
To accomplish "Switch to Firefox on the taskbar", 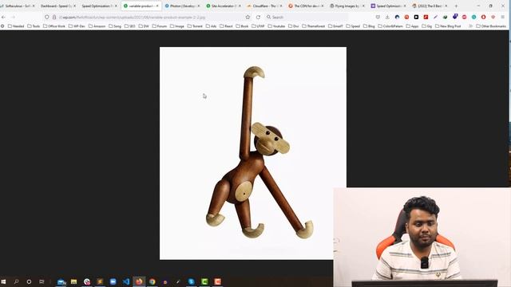I will click(139, 281).
